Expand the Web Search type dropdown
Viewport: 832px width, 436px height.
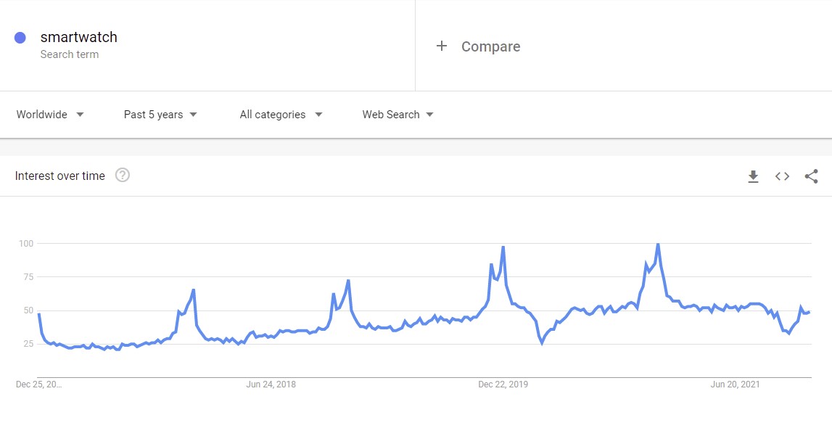point(398,115)
